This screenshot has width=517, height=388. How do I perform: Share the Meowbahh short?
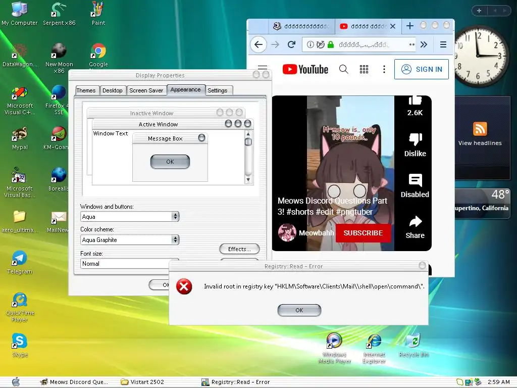[415, 227]
